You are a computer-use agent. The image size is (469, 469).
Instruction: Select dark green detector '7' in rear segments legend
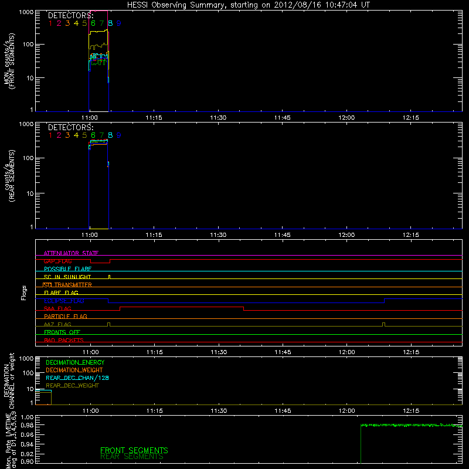(101, 135)
